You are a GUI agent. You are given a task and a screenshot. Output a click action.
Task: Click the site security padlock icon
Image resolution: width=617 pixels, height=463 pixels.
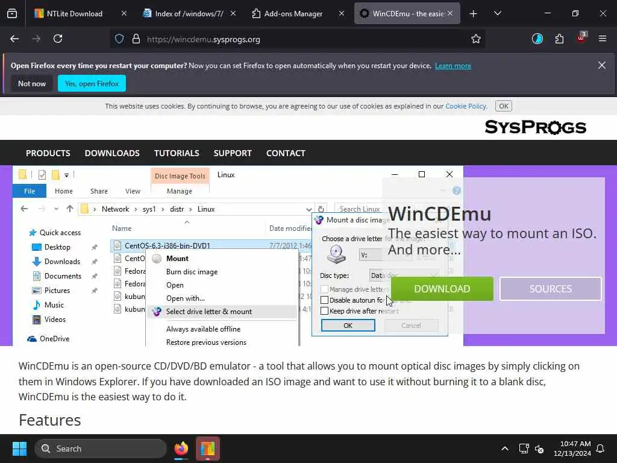tap(136, 39)
